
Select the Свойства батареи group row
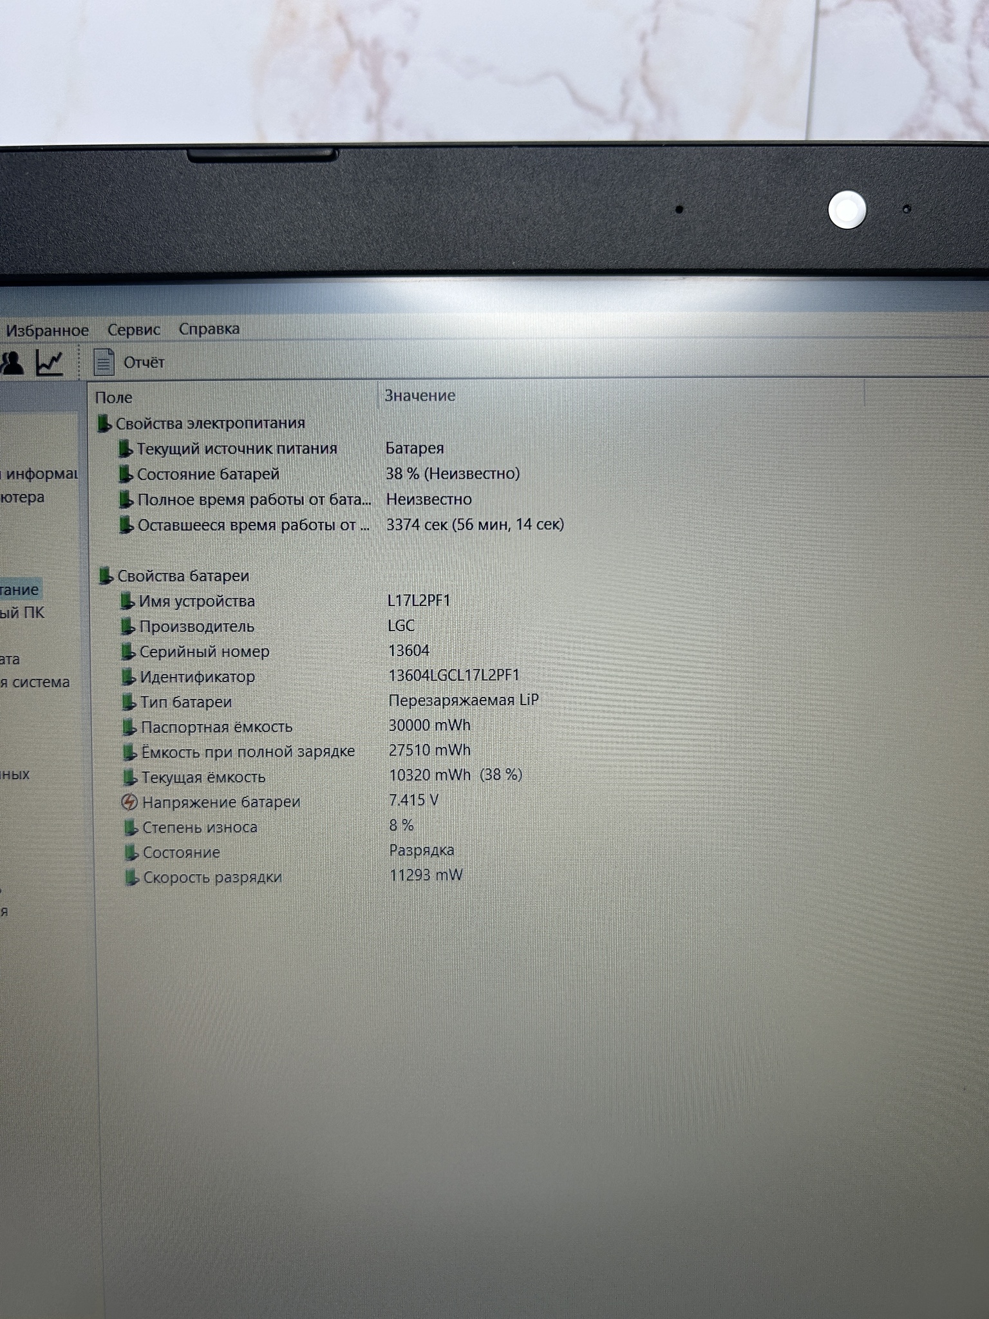click(x=174, y=576)
